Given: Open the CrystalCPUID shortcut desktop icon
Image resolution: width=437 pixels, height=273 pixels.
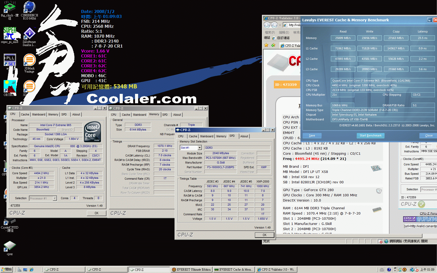Looking at the screenshot, I should (10, 226).
